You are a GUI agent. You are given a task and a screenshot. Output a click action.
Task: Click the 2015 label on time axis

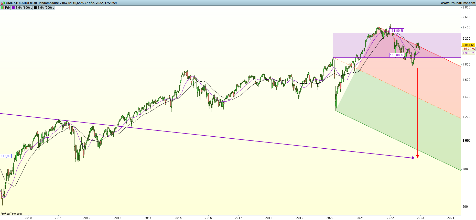click(178, 218)
